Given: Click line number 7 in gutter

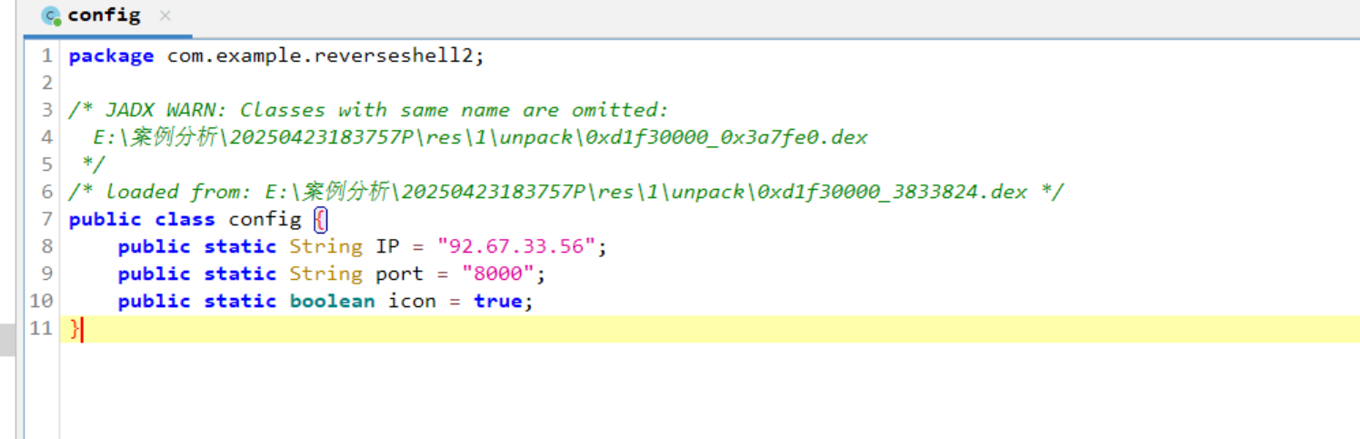Looking at the screenshot, I should [47, 219].
